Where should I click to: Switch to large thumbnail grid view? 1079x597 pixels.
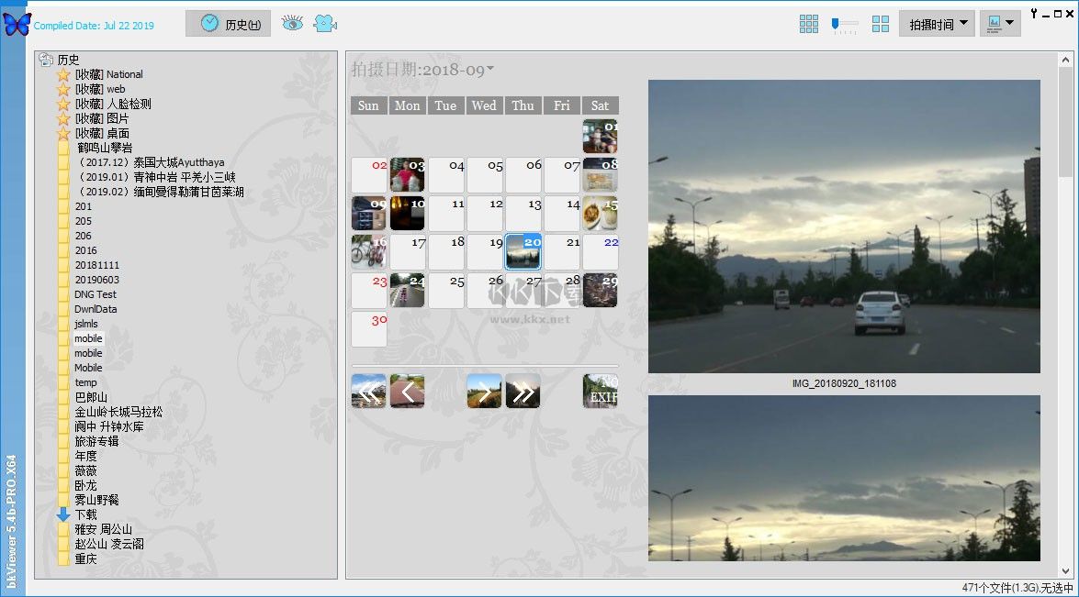pos(880,25)
